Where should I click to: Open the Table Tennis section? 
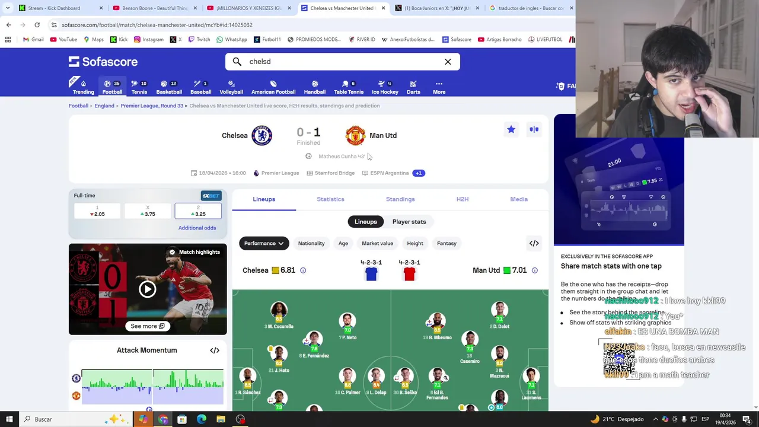pyautogui.click(x=349, y=87)
